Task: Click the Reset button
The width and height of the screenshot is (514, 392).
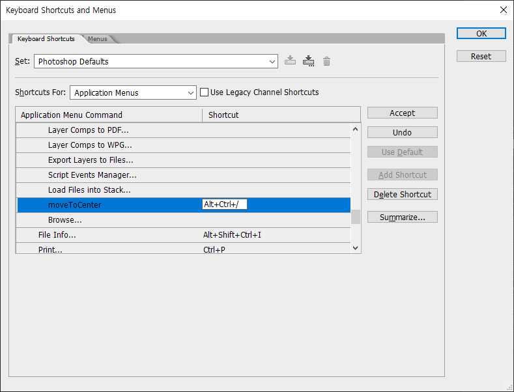Action: click(x=481, y=57)
